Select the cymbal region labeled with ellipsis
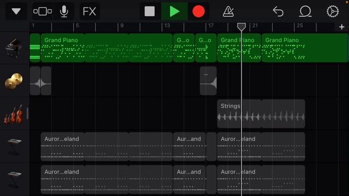The image size is (349, 196). tap(208, 81)
